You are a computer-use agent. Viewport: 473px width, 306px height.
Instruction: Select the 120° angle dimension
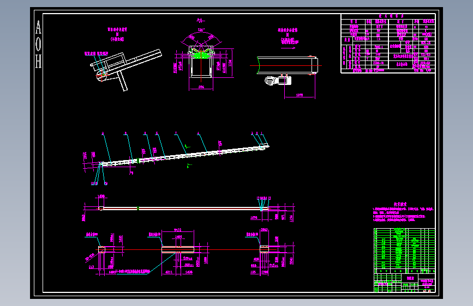click(201, 30)
